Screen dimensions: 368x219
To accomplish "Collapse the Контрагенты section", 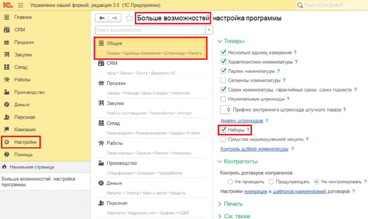I will coord(220,161).
